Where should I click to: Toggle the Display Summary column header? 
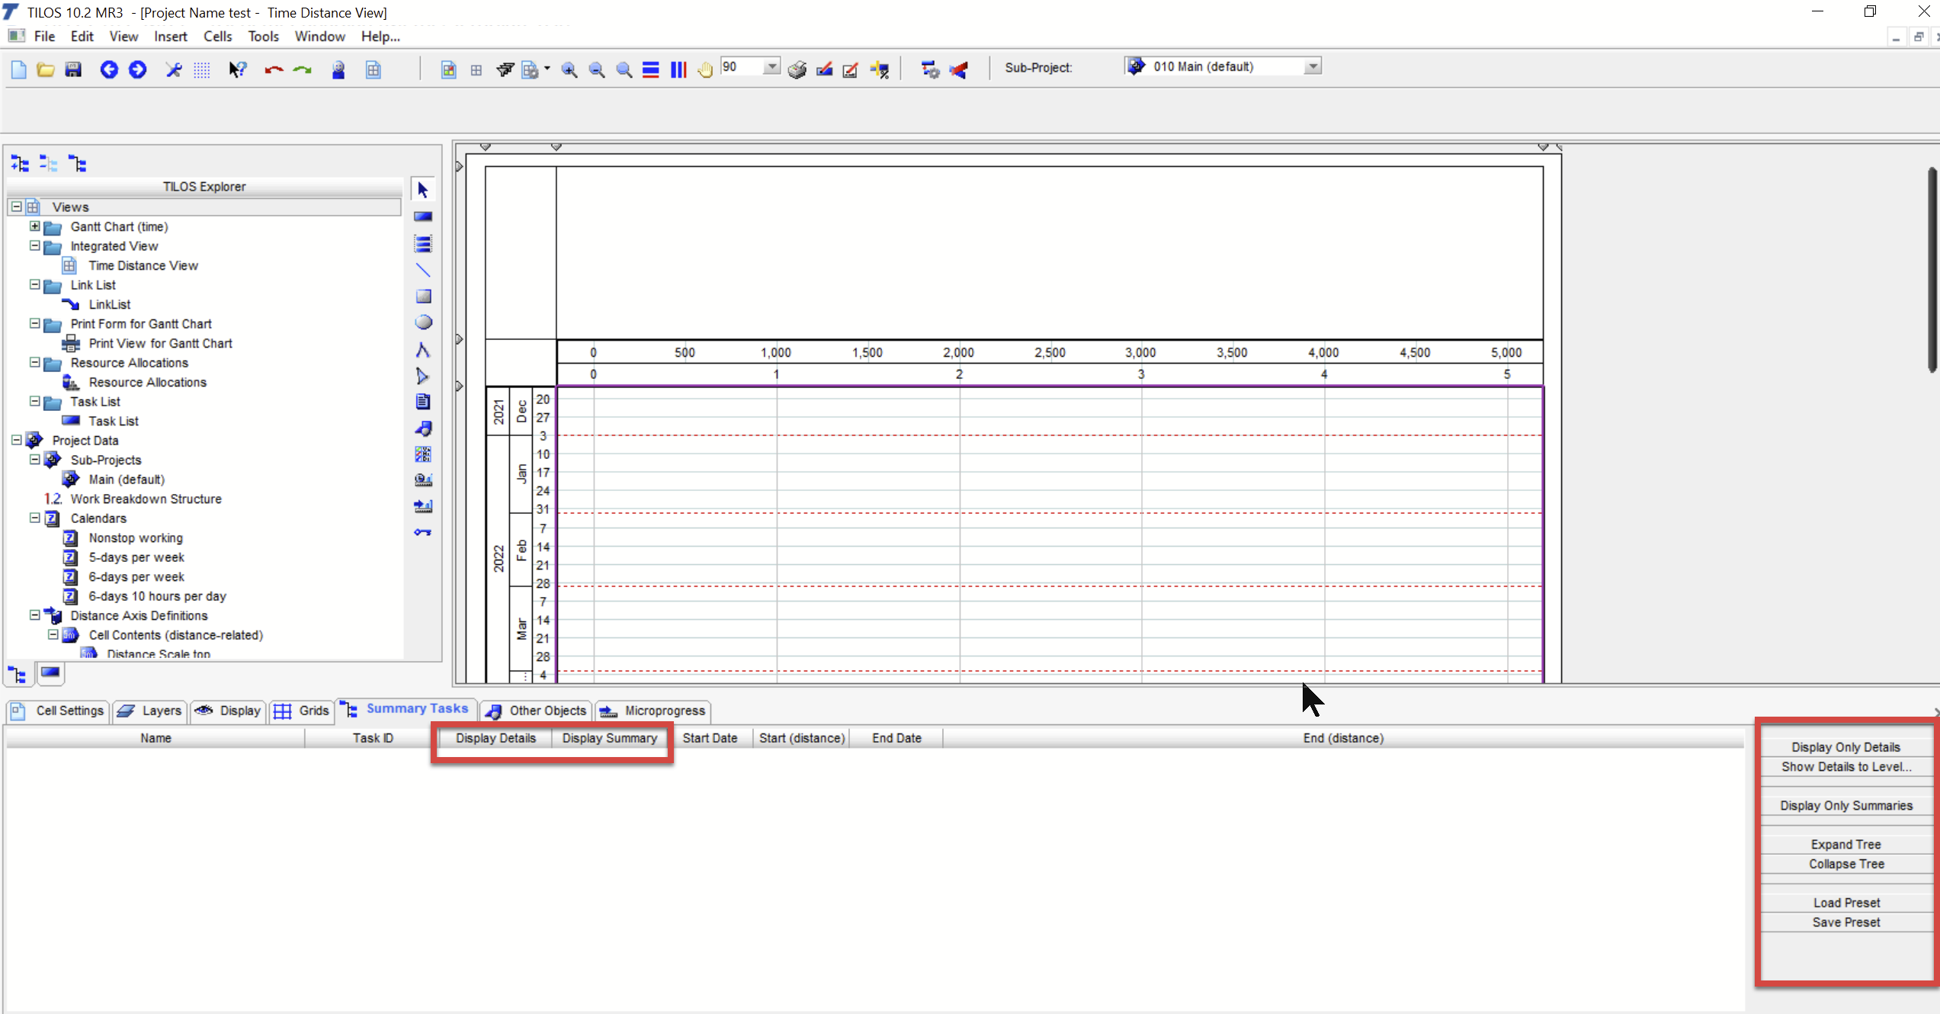[609, 738]
